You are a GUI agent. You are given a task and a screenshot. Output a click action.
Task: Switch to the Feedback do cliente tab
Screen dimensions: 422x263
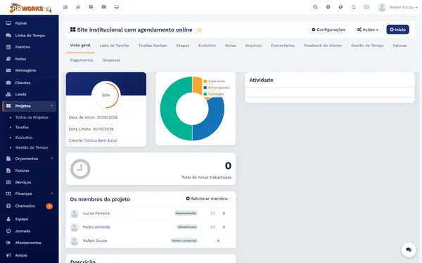coord(323,46)
